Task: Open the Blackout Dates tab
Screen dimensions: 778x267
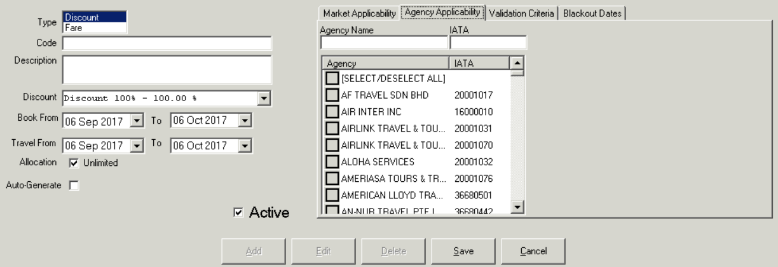Action: pyautogui.click(x=594, y=13)
